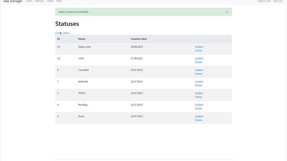Viewport: 287px width, 161px height.
Task: Click the 'Creation date' column header
Action: 139,39
